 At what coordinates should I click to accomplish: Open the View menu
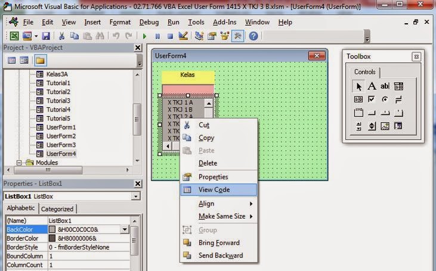click(69, 22)
